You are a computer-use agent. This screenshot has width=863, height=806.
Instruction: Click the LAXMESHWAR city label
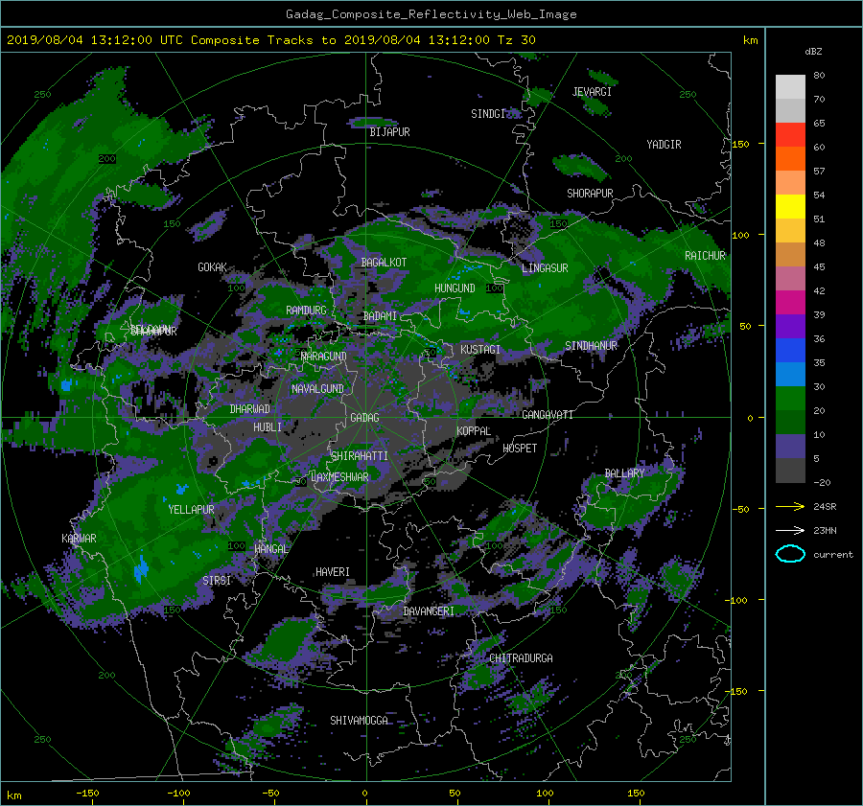click(x=339, y=477)
